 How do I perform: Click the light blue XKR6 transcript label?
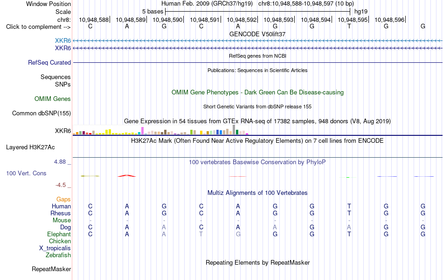(63, 41)
